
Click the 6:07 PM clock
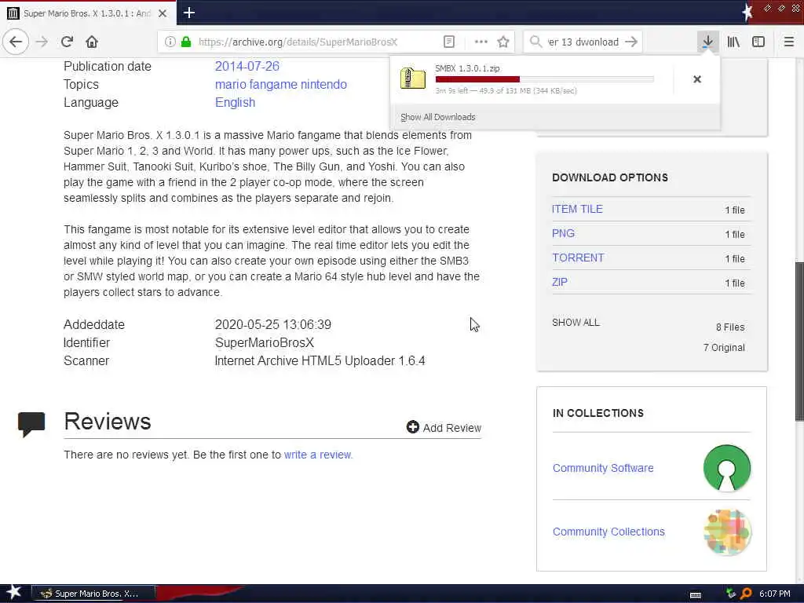point(775,594)
